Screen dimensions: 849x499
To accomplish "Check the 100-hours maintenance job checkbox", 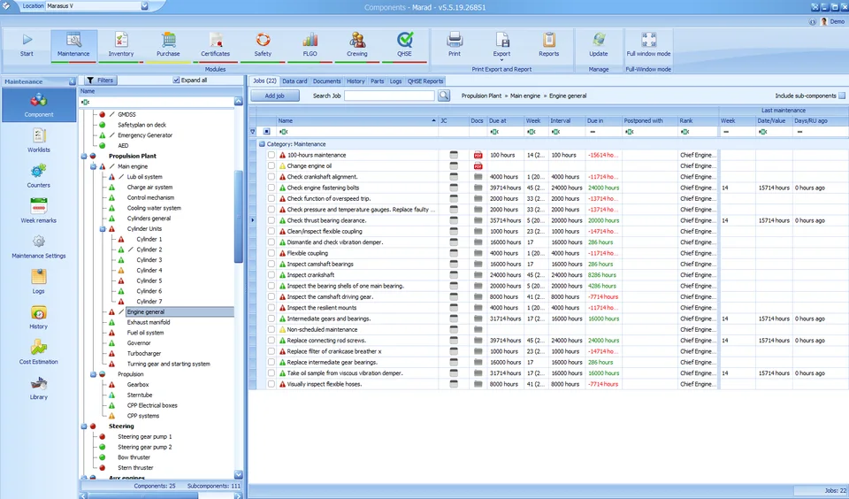I will (x=272, y=155).
